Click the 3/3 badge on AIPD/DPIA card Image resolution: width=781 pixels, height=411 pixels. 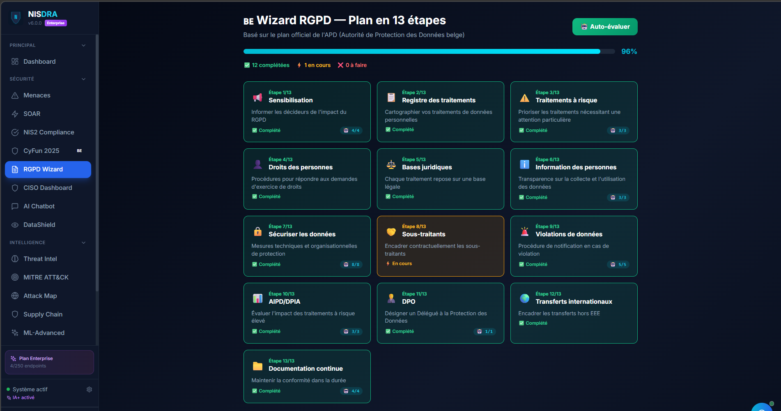(351, 332)
